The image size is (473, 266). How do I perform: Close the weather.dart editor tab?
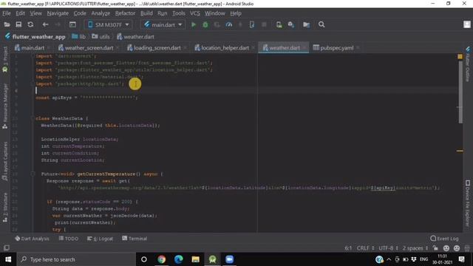(304, 47)
